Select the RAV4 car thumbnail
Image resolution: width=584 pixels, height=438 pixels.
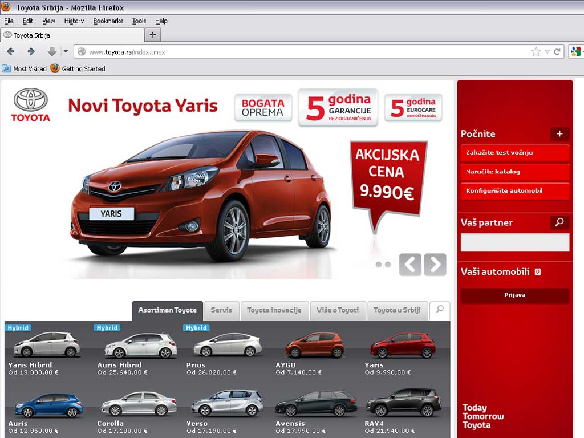click(x=404, y=402)
